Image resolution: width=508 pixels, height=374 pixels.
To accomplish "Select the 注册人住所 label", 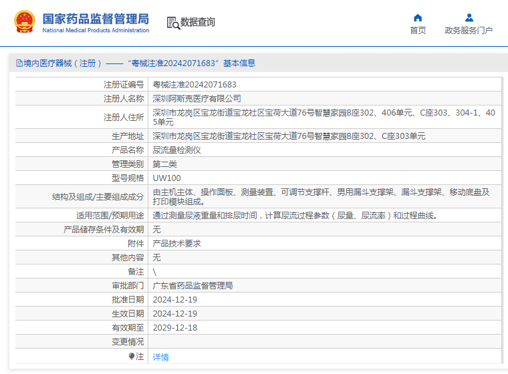I will [x=124, y=118].
